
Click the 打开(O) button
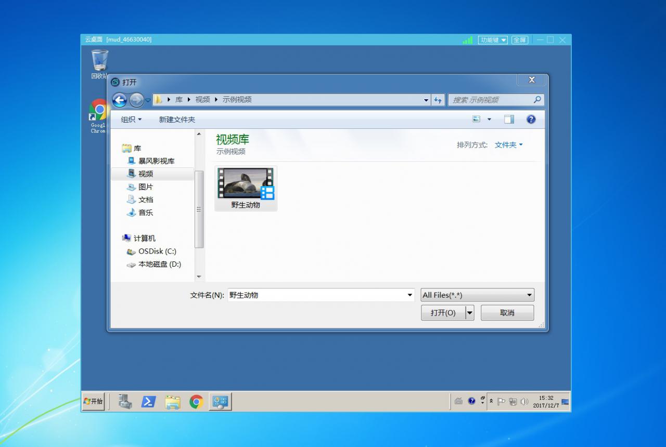pyautogui.click(x=443, y=312)
